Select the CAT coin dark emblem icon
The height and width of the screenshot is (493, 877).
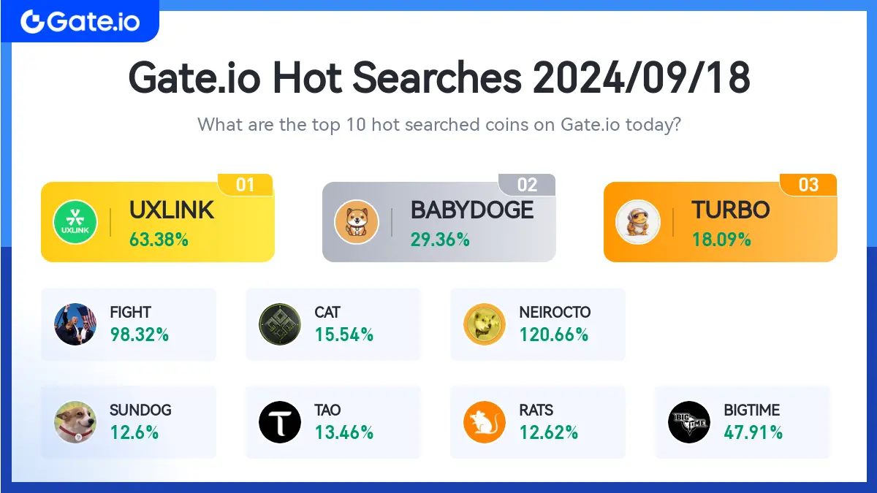coord(280,324)
